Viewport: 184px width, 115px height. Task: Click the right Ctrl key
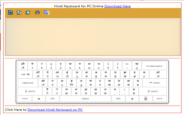point(160,99)
